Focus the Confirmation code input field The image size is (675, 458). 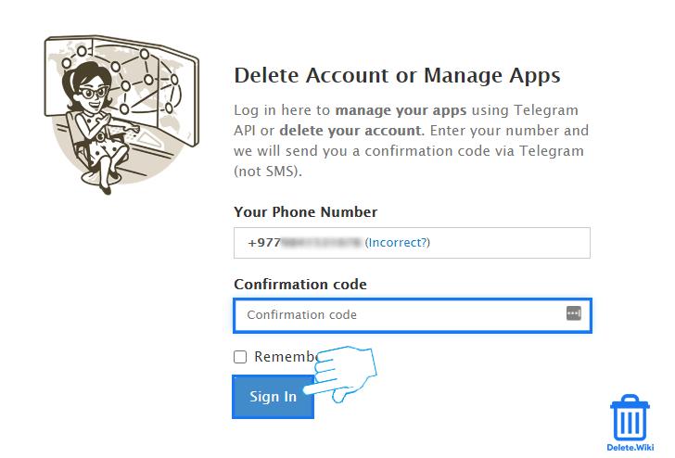[x=399, y=315]
